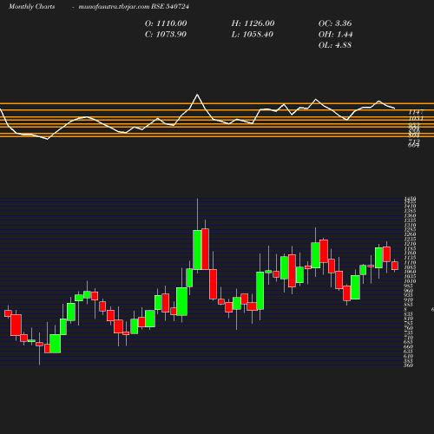Click the "1147" level label on indicator axis
The image size is (434, 434).
[x=416, y=112]
